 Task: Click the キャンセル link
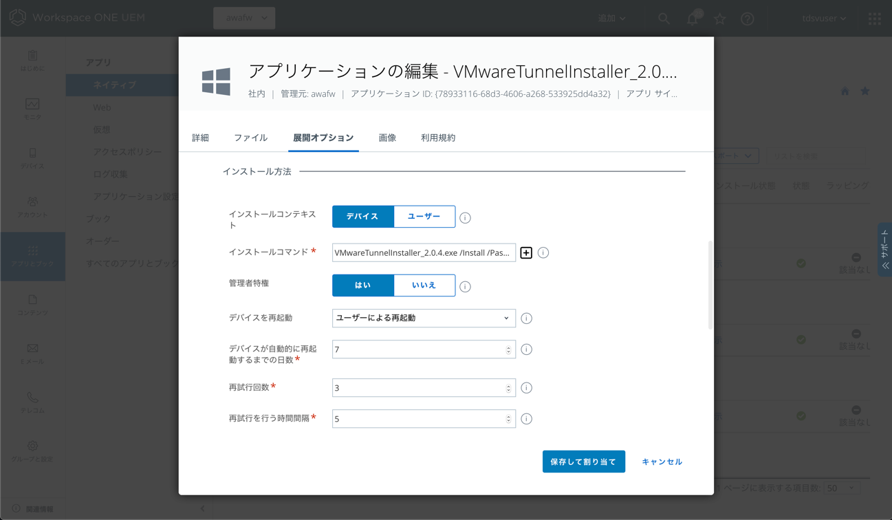pos(662,462)
